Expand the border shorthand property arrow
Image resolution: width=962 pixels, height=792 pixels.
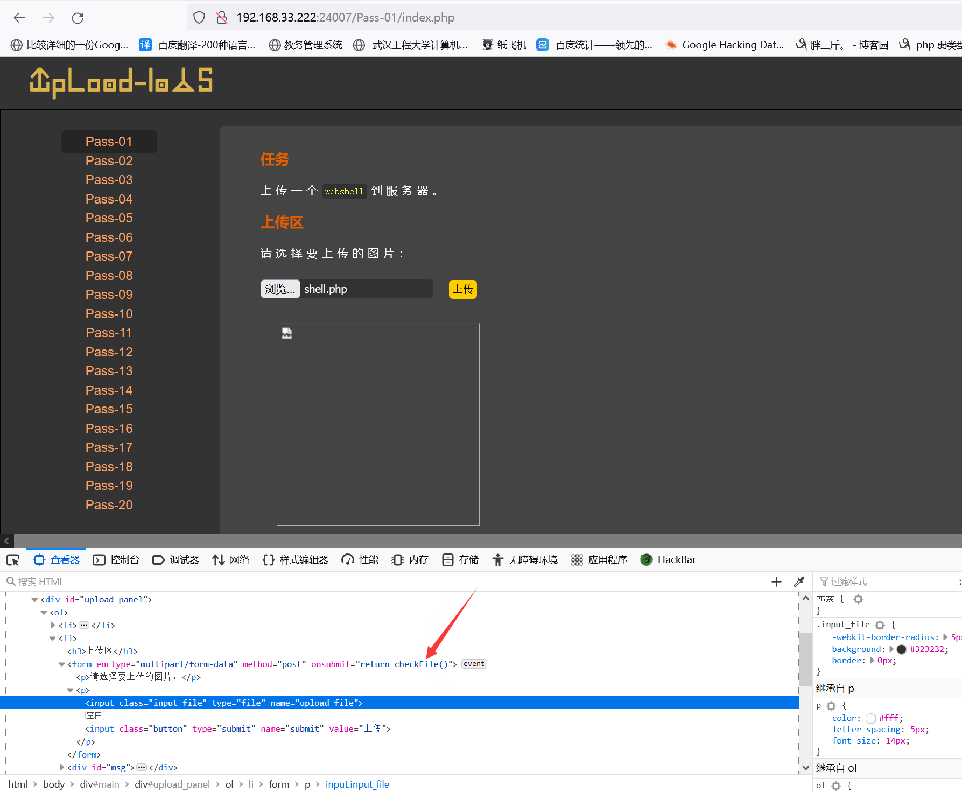pos(872,661)
